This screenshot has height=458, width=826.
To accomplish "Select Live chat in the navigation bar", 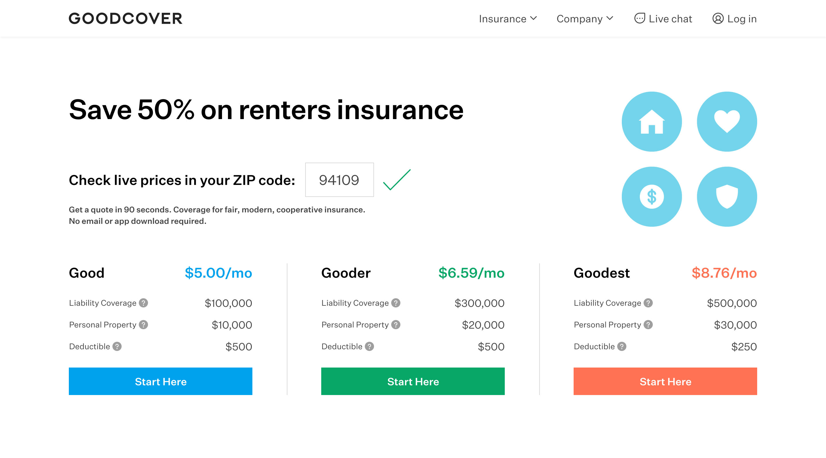I will click(670, 19).
